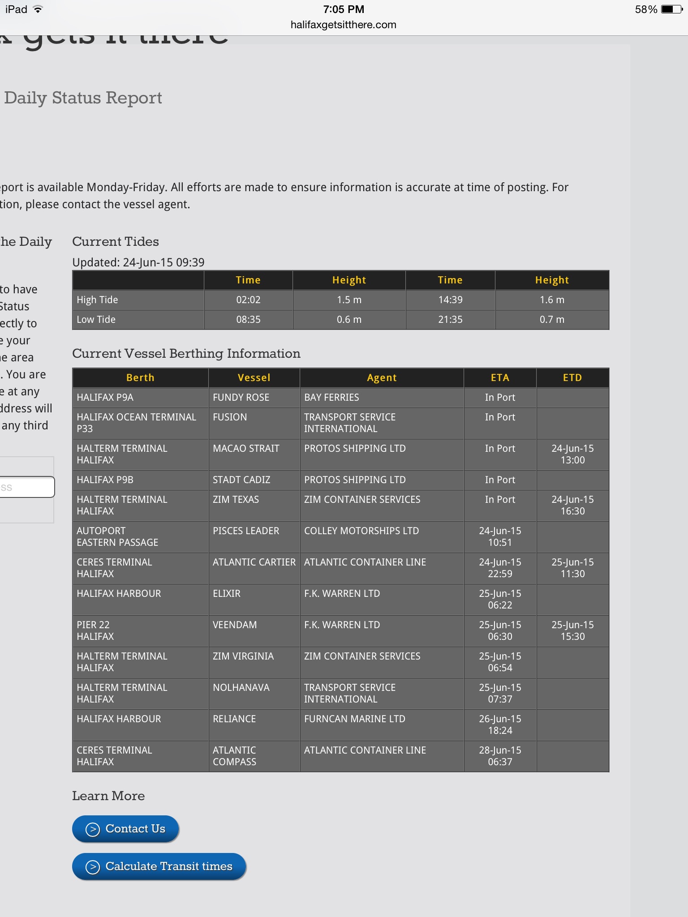
Task: Tap the arrow icon in Contact Us
Action: pos(92,829)
